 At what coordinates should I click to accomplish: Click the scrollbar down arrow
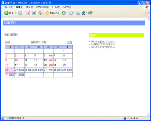[x=148, y=114]
